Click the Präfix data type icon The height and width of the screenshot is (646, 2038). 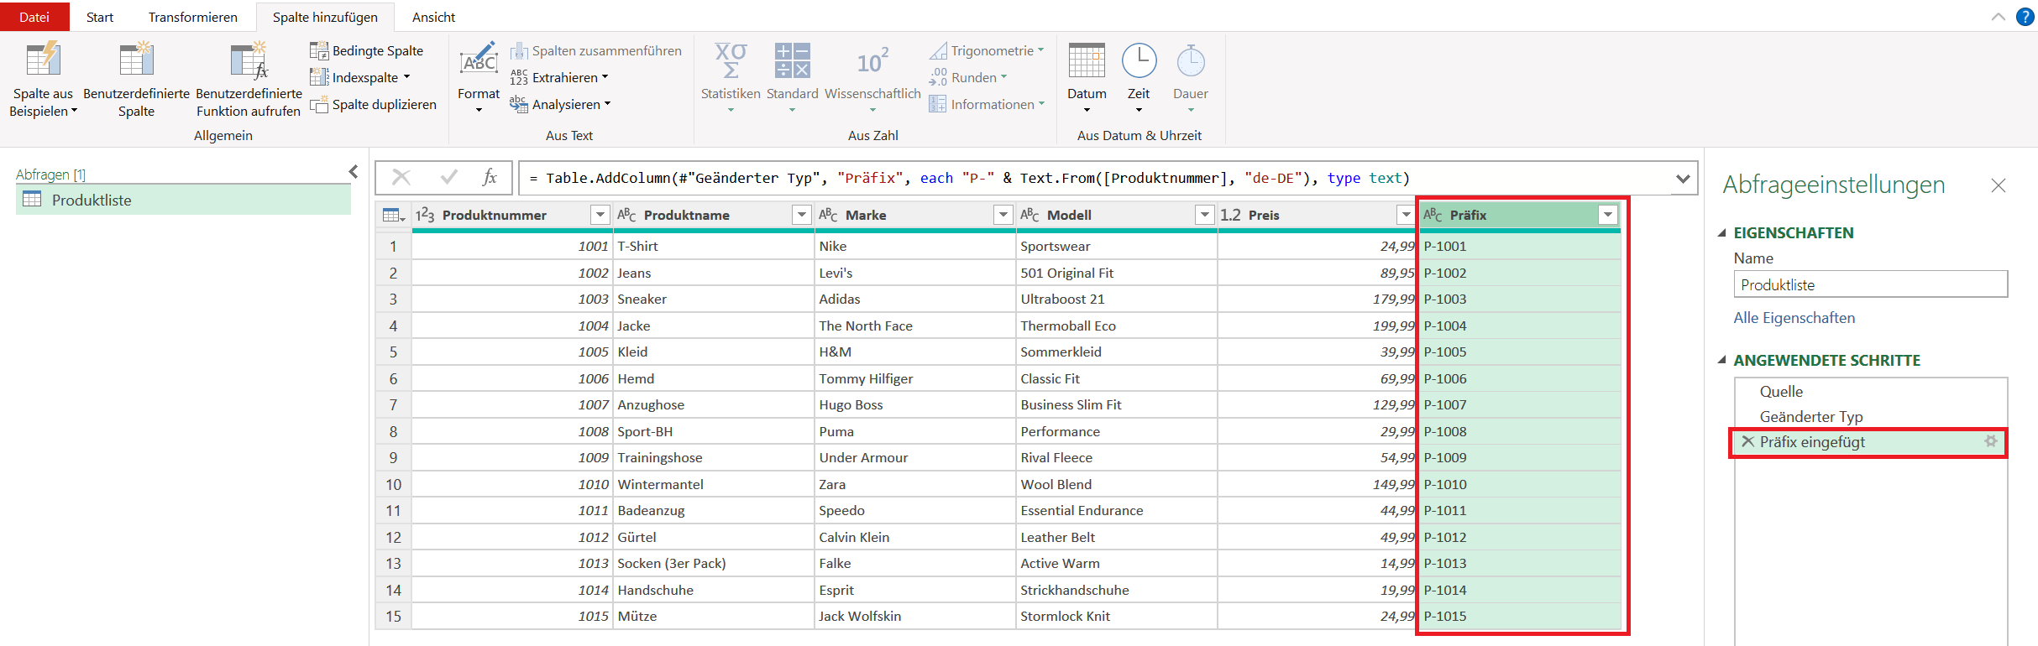pos(1433,215)
